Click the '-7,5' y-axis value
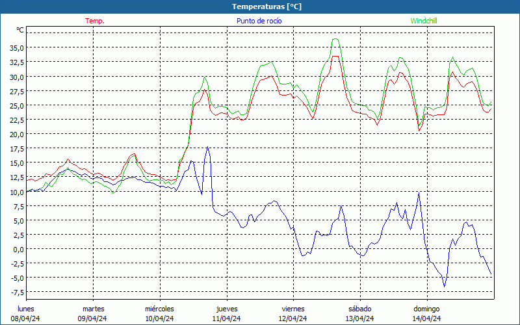Image resolution: width=520 pixels, height=325 pixels. (x=17, y=292)
